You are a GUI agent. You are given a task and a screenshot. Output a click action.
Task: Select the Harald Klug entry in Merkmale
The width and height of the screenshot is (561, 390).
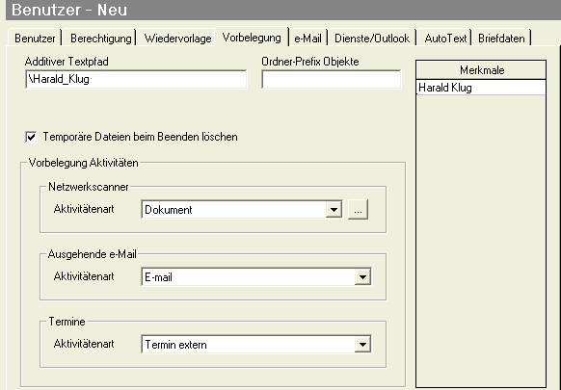pos(481,88)
